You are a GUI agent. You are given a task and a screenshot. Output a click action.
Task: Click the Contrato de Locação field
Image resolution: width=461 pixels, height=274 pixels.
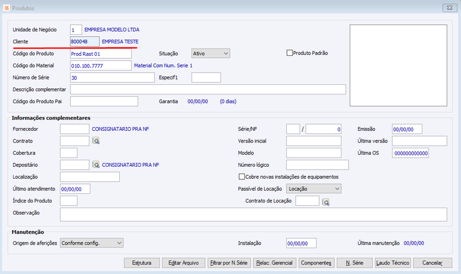click(x=307, y=201)
